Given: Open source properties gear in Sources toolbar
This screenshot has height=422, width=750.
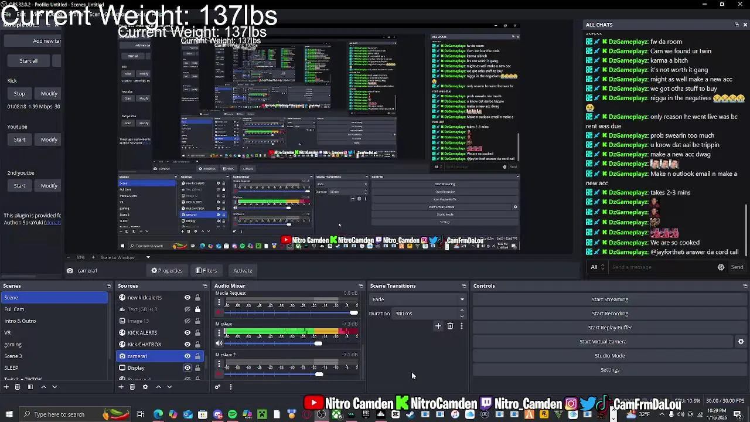Looking at the screenshot, I should tap(145, 387).
